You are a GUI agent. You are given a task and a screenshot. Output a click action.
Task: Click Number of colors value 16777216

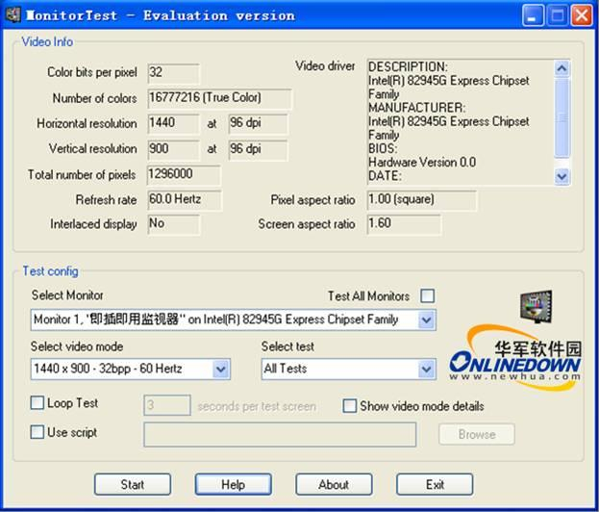point(219,98)
